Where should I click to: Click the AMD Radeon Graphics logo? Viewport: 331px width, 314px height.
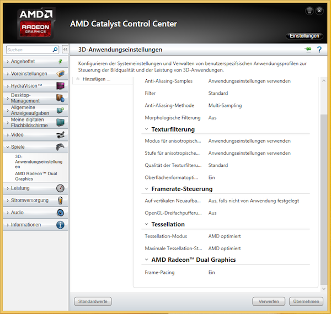(36, 23)
